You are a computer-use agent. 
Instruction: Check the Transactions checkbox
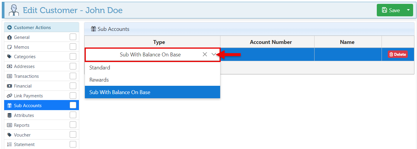(73, 76)
